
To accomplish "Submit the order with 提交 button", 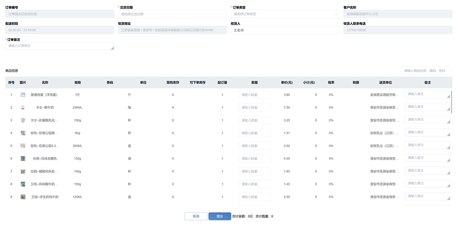I will [219, 216].
